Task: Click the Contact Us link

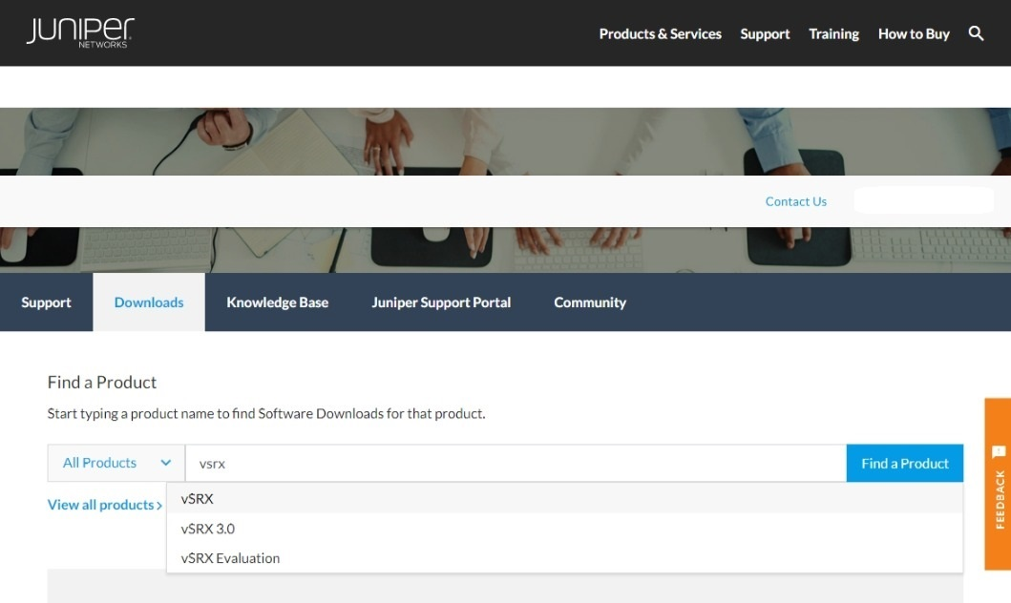Action: click(x=795, y=201)
